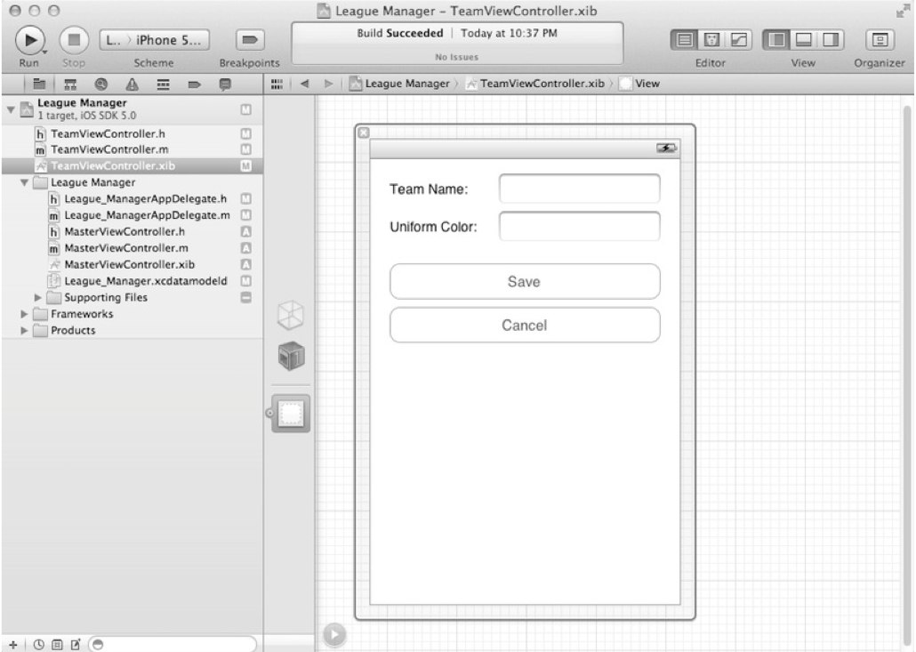This screenshot has height=652, width=916.
Task: Select TeamViewController.xib in navigator
Action: coord(132,166)
